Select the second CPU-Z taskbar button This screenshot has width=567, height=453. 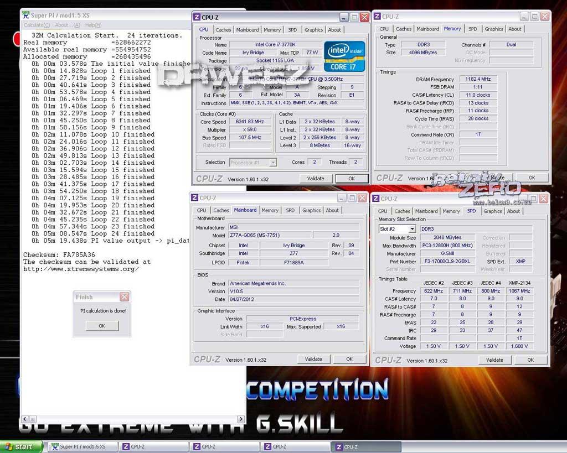224,447
